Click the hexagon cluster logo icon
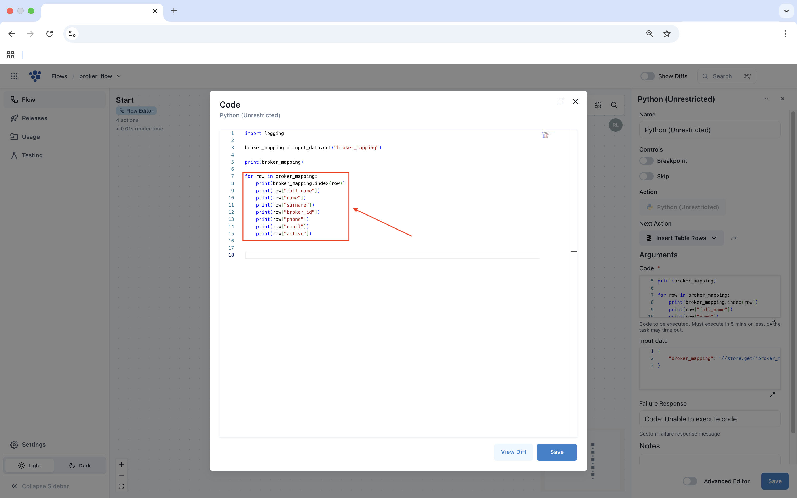This screenshot has width=797, height=498. tap(35, 76)
